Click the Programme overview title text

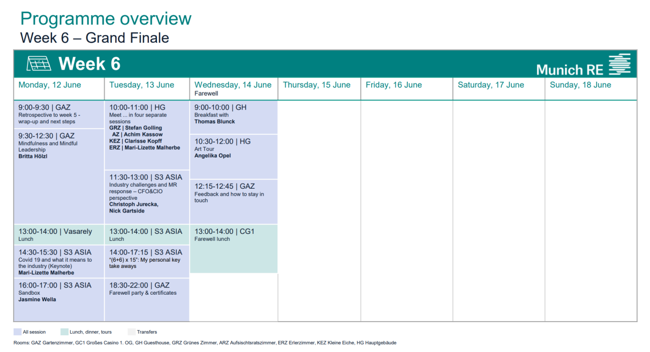pos(106,19)
